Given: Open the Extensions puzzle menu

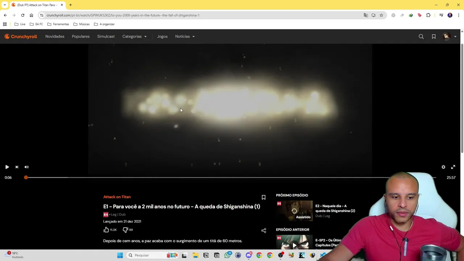Looking at the screenshot, I should coord(428,15).
